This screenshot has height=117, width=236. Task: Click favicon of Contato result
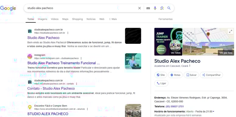(30, 82)
